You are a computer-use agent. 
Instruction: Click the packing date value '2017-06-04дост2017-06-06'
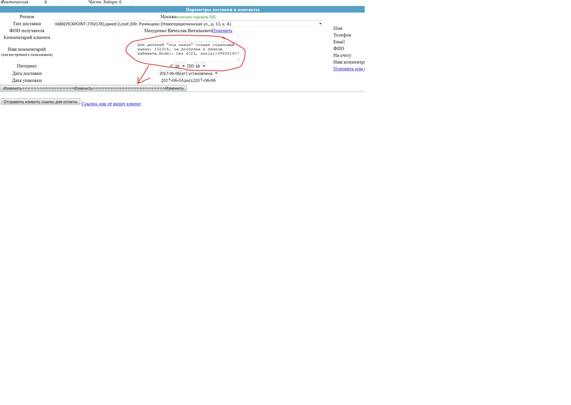point(188,81)
